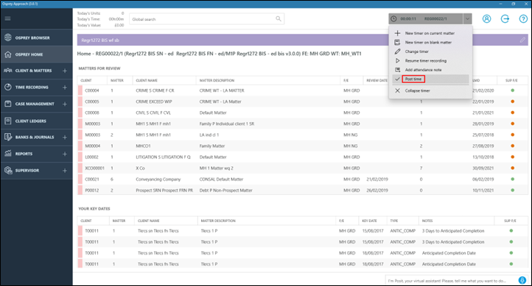532x286 pixels.
Task: Open matter row C00004 CRIME S CRIME F CR
Action: tap(302, 90)
